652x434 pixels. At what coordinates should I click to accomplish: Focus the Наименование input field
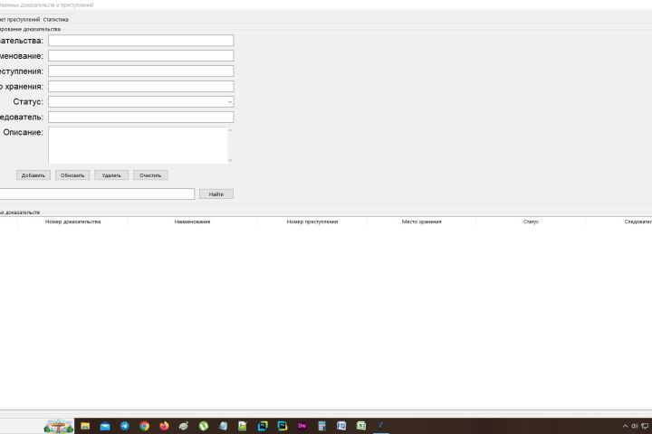point(141,56)
